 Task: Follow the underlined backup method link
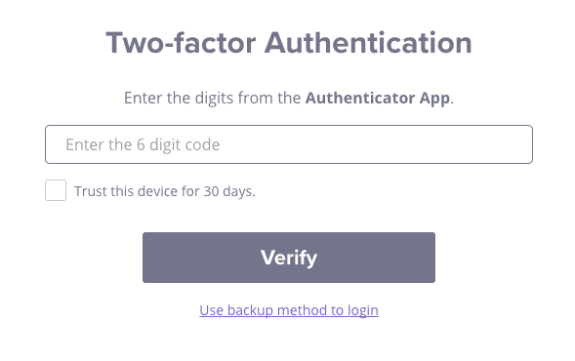[289, 310]
